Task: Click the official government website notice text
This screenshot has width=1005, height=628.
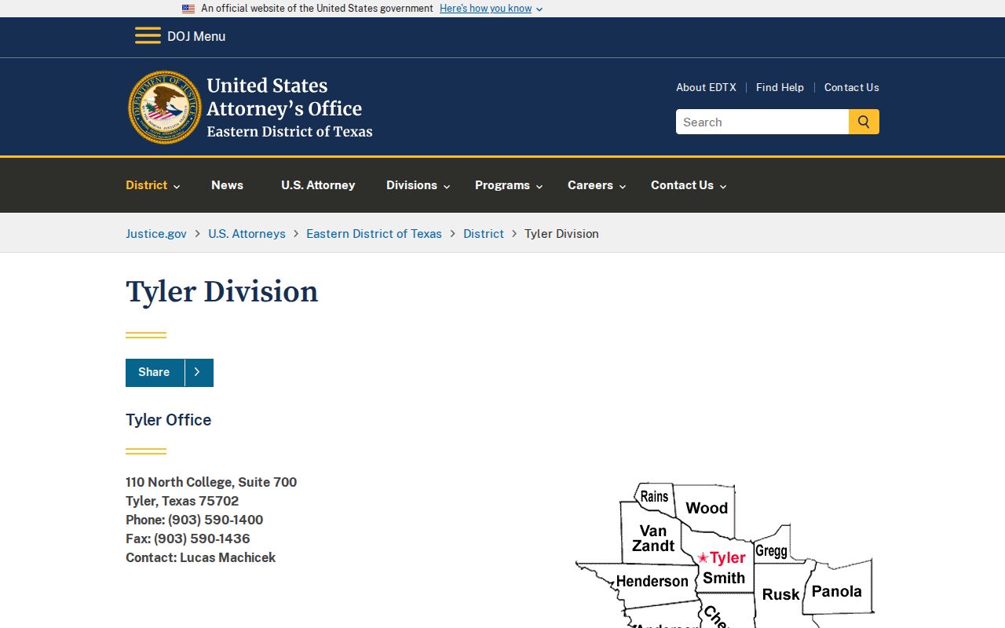Action: coord(317,9)
